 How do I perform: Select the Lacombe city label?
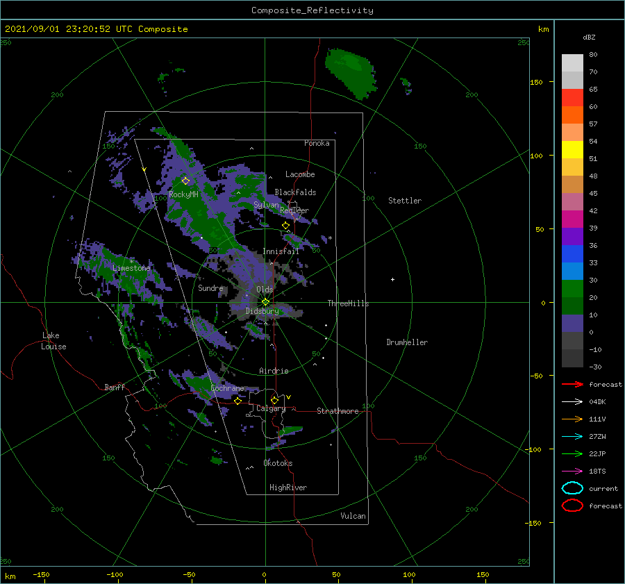point(300,174)
